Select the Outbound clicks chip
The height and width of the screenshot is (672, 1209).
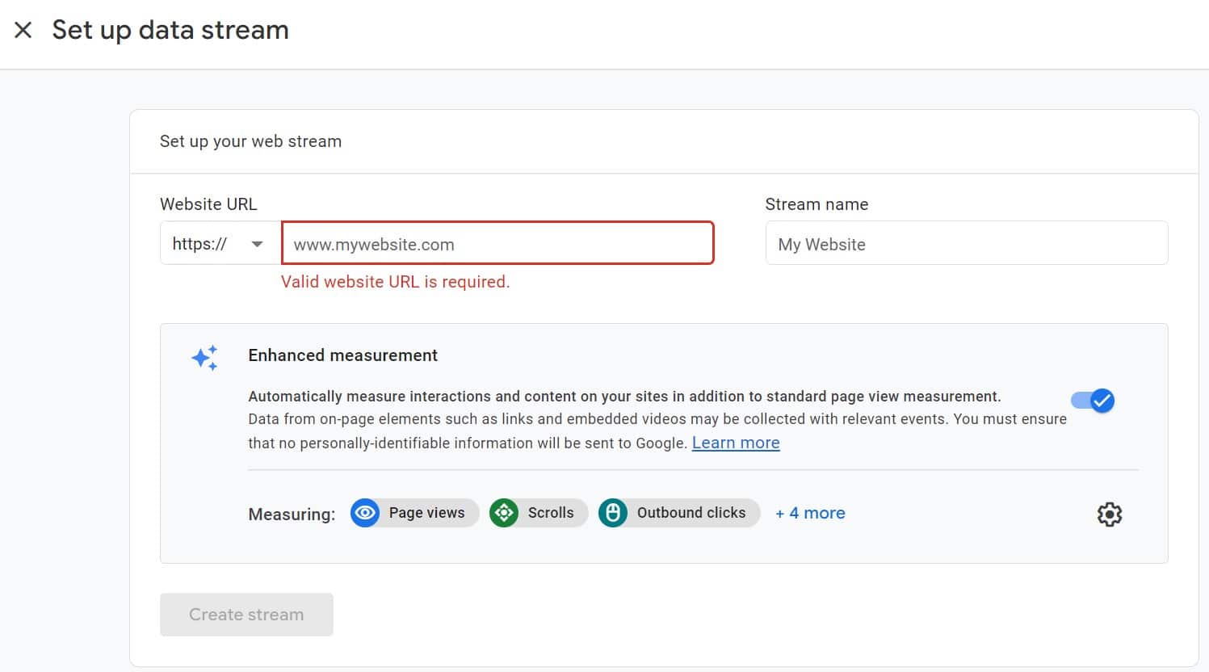coord(679,513)
